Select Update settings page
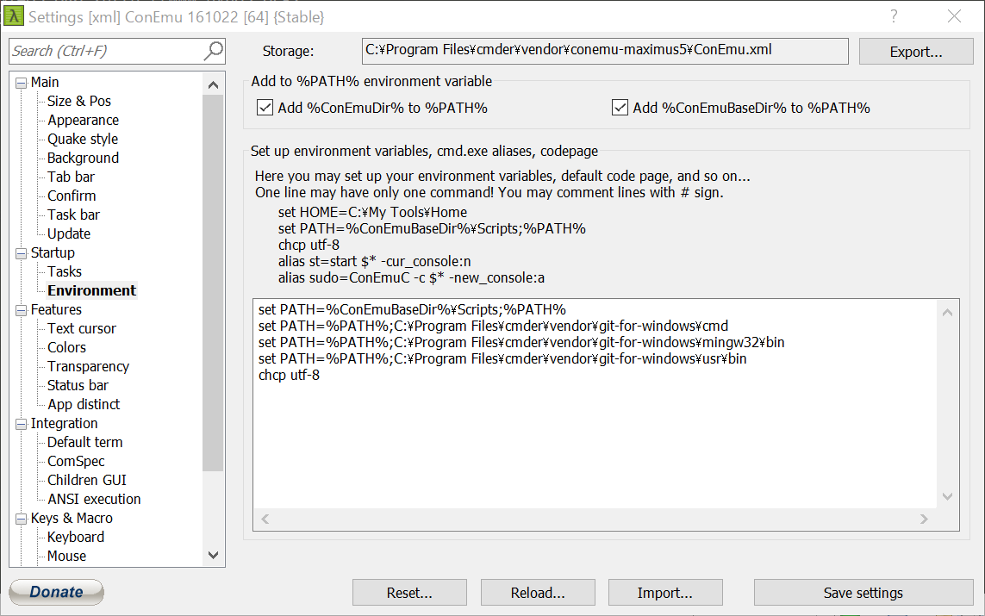This screenshot has width=985, height=616. coord(69,233)
